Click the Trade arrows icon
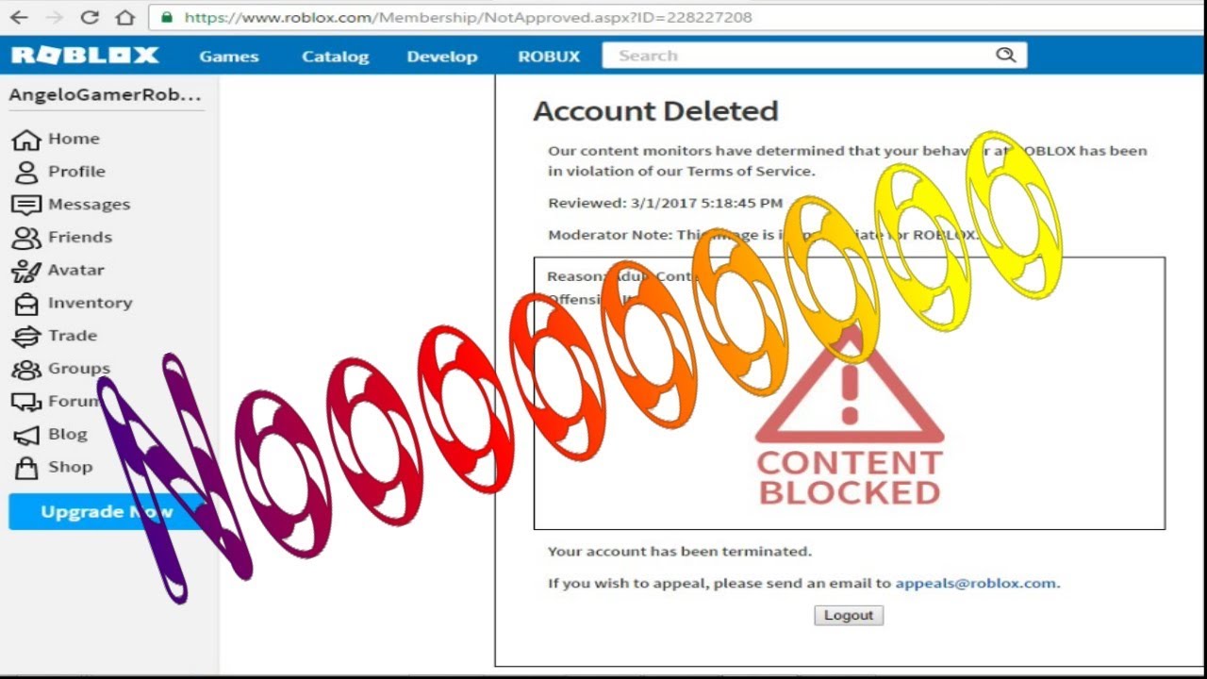Viewport: 1207px width, 679px height. pyautogui.click(x=25, y=336)
